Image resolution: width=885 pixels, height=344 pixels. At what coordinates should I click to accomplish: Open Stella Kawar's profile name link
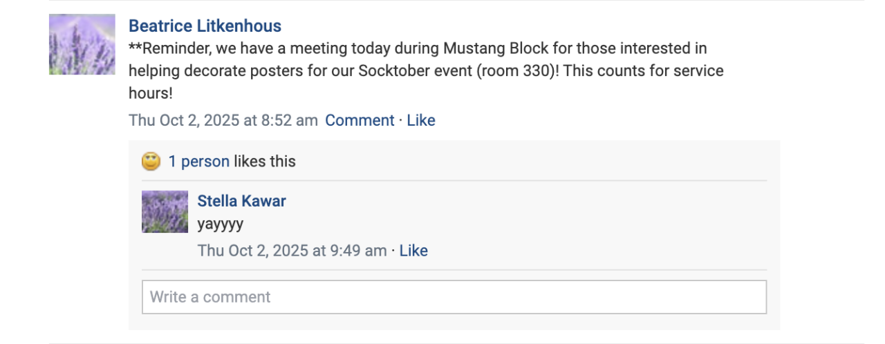tap(241, 201)
